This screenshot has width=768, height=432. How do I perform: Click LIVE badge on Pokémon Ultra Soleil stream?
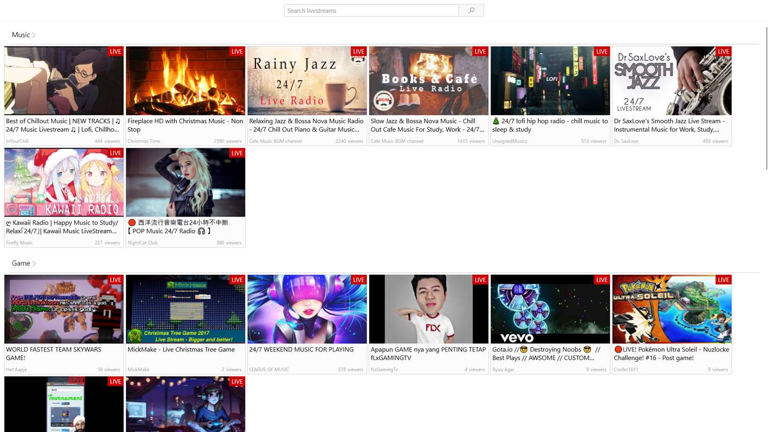(x=723, y=280)
